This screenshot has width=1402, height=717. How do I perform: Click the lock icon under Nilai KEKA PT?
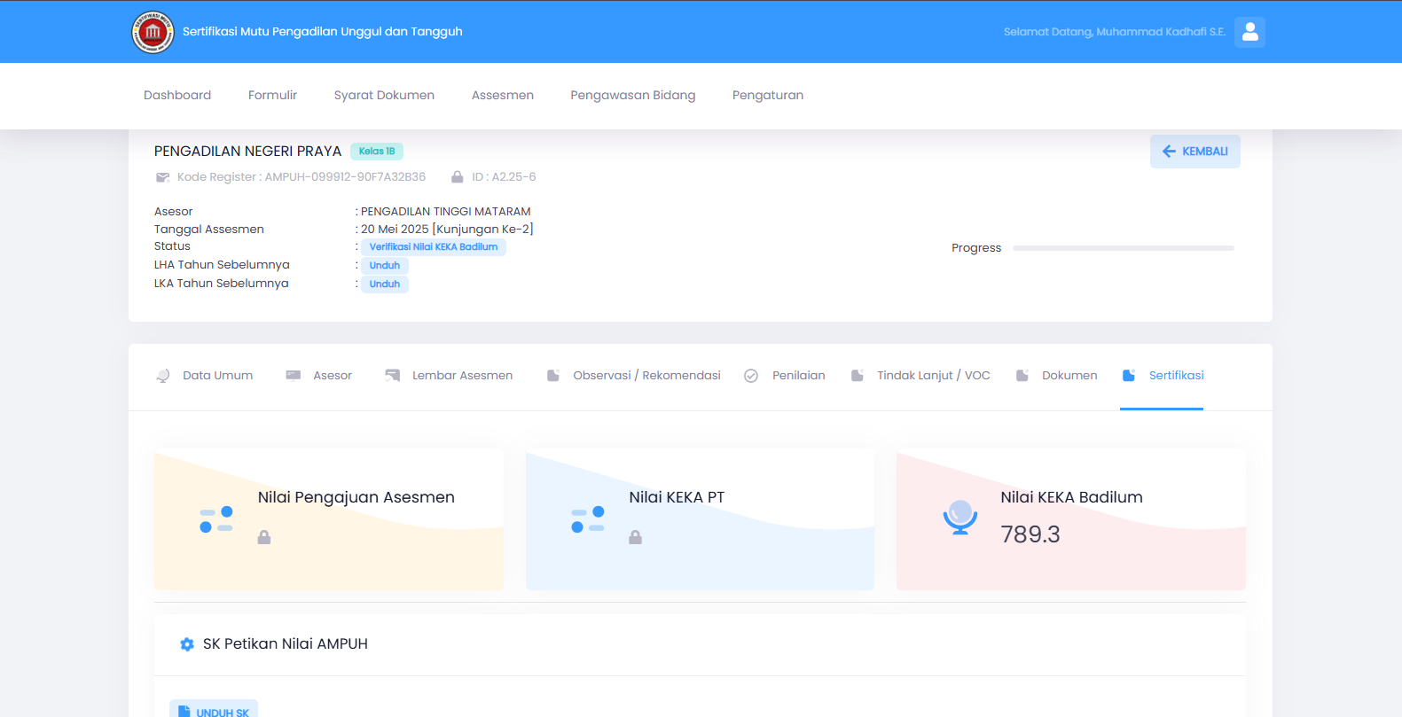(635, 537)
